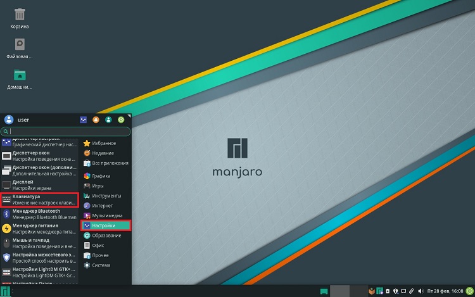This screenshot has width=475, height=297.
Task: Open Менеджер питания power manager
Action: tap(39, 229)
